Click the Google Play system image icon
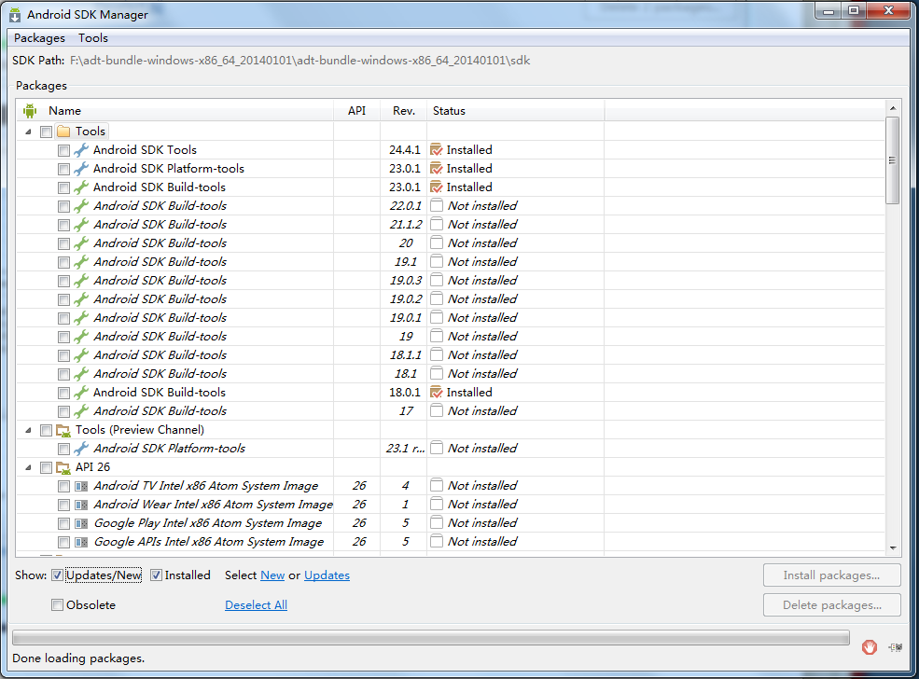Viewport: 919px width, 679px height. point(81,523)
